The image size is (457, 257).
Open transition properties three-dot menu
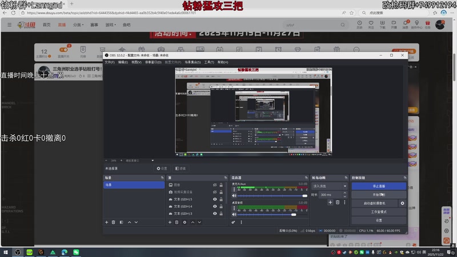coord(344,202)
